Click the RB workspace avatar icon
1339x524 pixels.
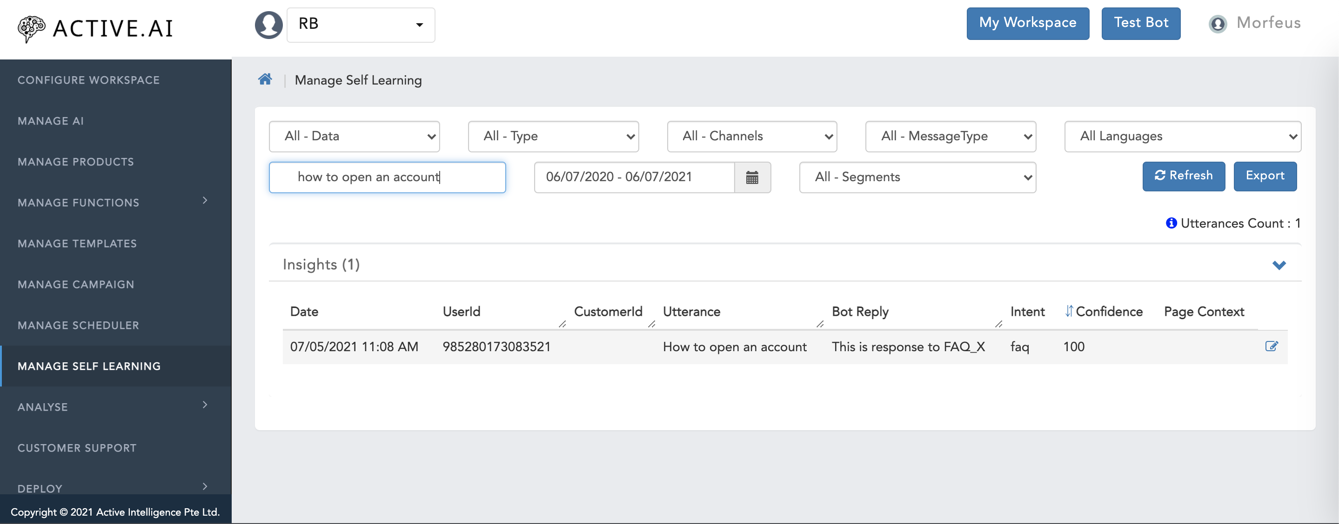269,24
